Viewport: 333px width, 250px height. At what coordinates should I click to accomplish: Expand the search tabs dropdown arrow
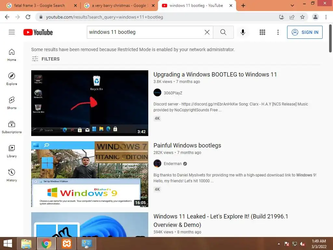[x=292, y=6]
